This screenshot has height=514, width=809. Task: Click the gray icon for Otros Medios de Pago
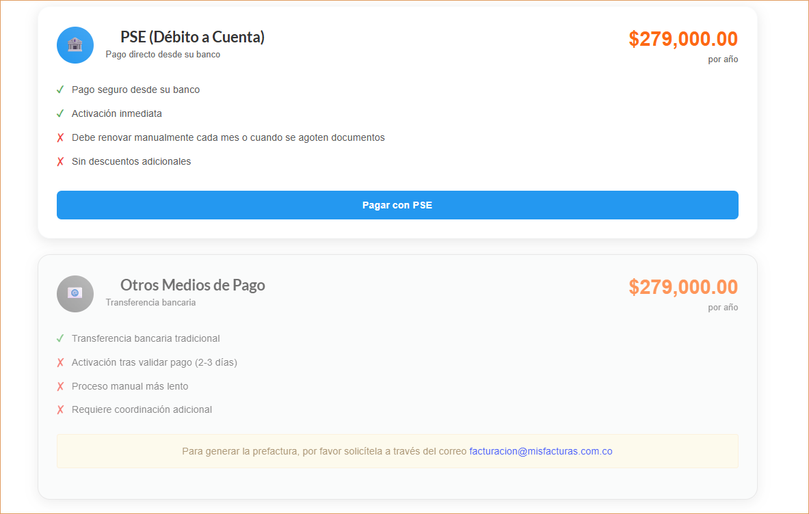coord(75,294)
